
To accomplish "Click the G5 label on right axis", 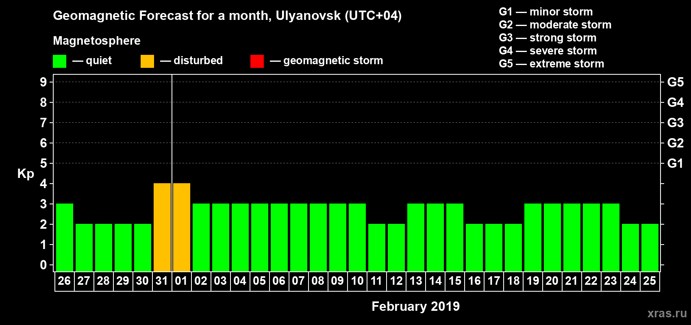I will point(676,82).
